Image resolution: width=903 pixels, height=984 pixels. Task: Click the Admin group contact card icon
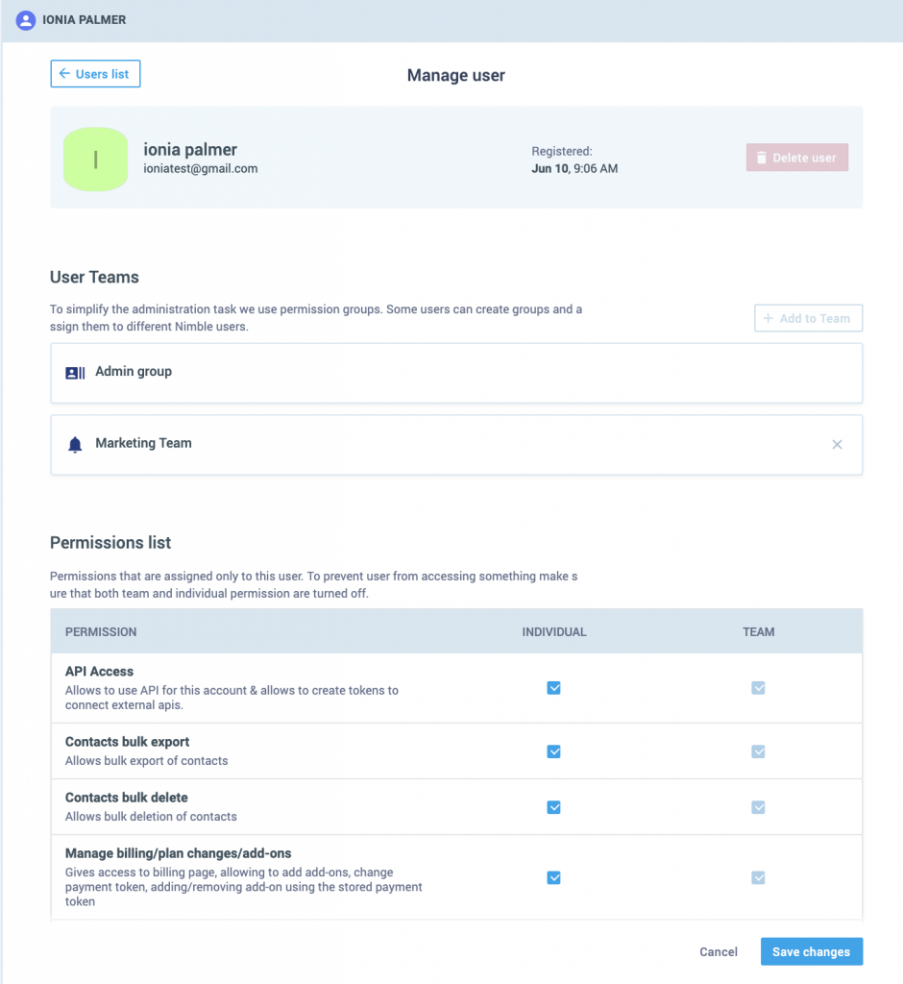coord(75,373)
